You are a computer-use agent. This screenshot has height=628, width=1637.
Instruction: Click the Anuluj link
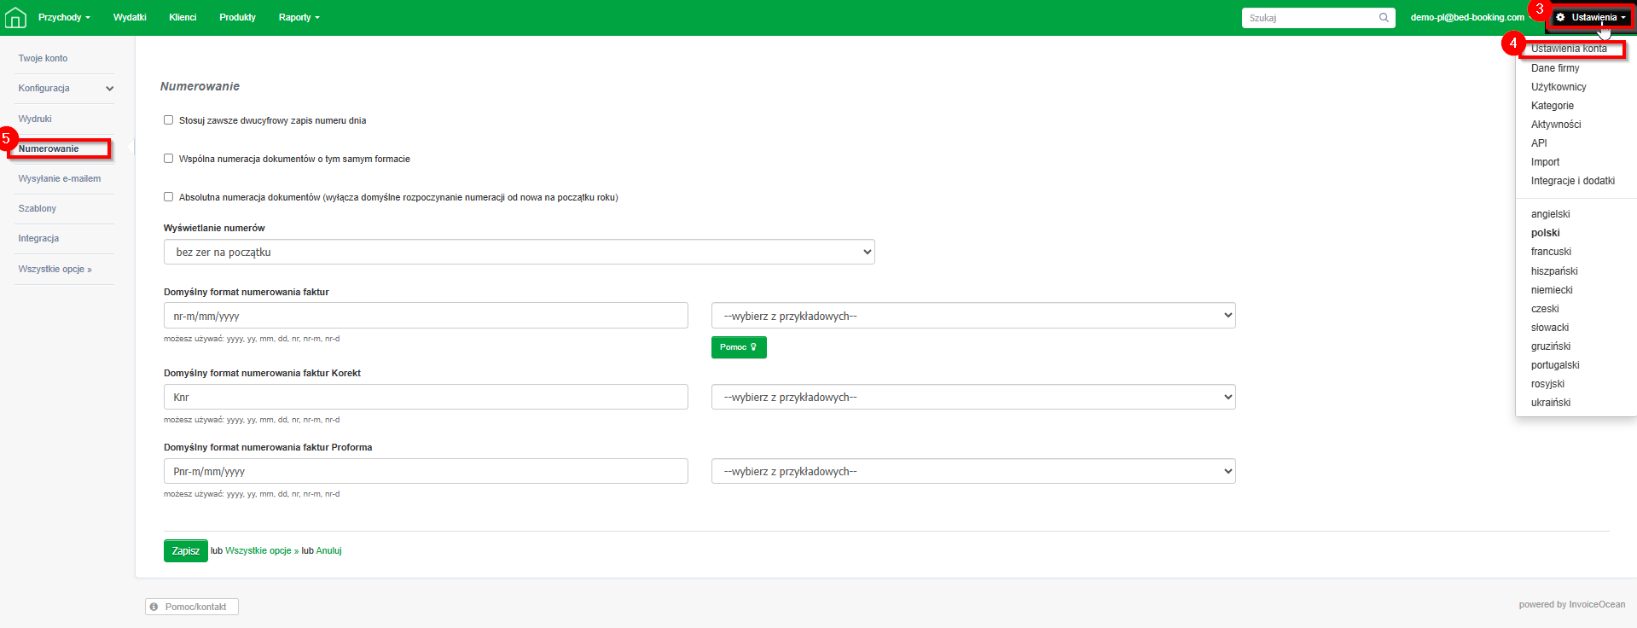tap(328, 551)
